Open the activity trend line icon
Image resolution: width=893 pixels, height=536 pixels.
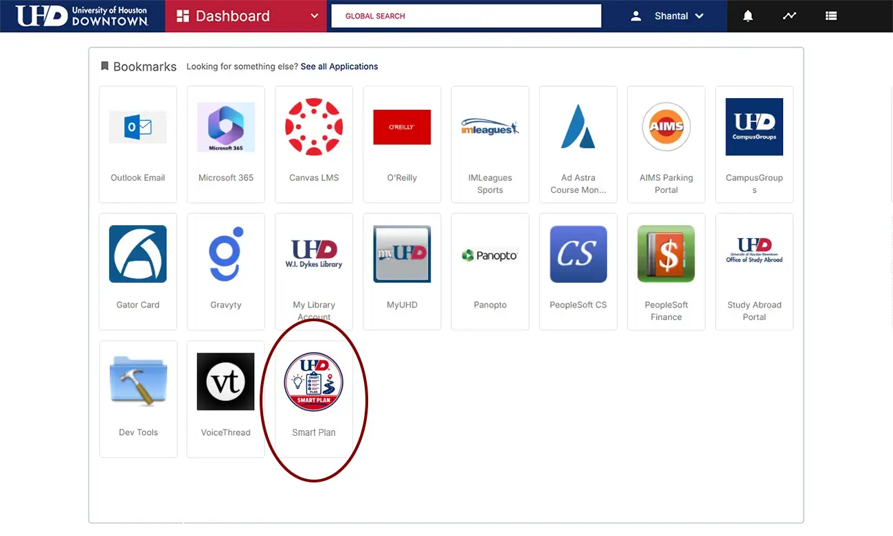[789, 16]
